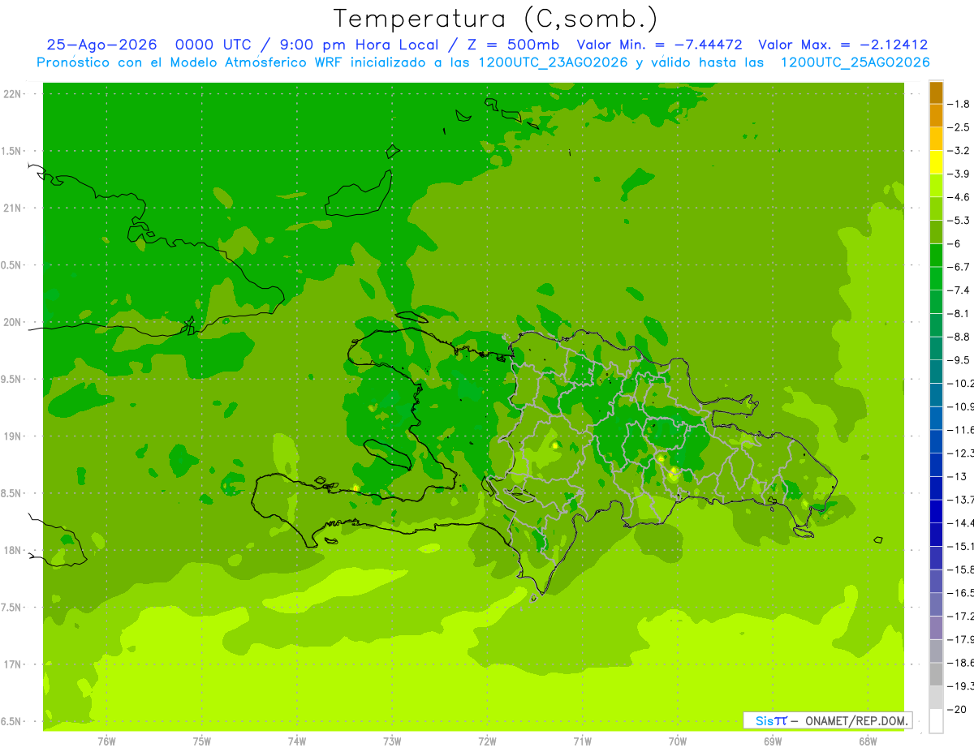Screen dimensions: 974x752
Task: Click the "22N" latitude label
Action: click(13, 93)
